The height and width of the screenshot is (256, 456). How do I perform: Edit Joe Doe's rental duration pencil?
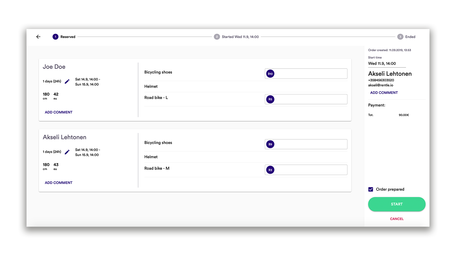click(67, 81)
